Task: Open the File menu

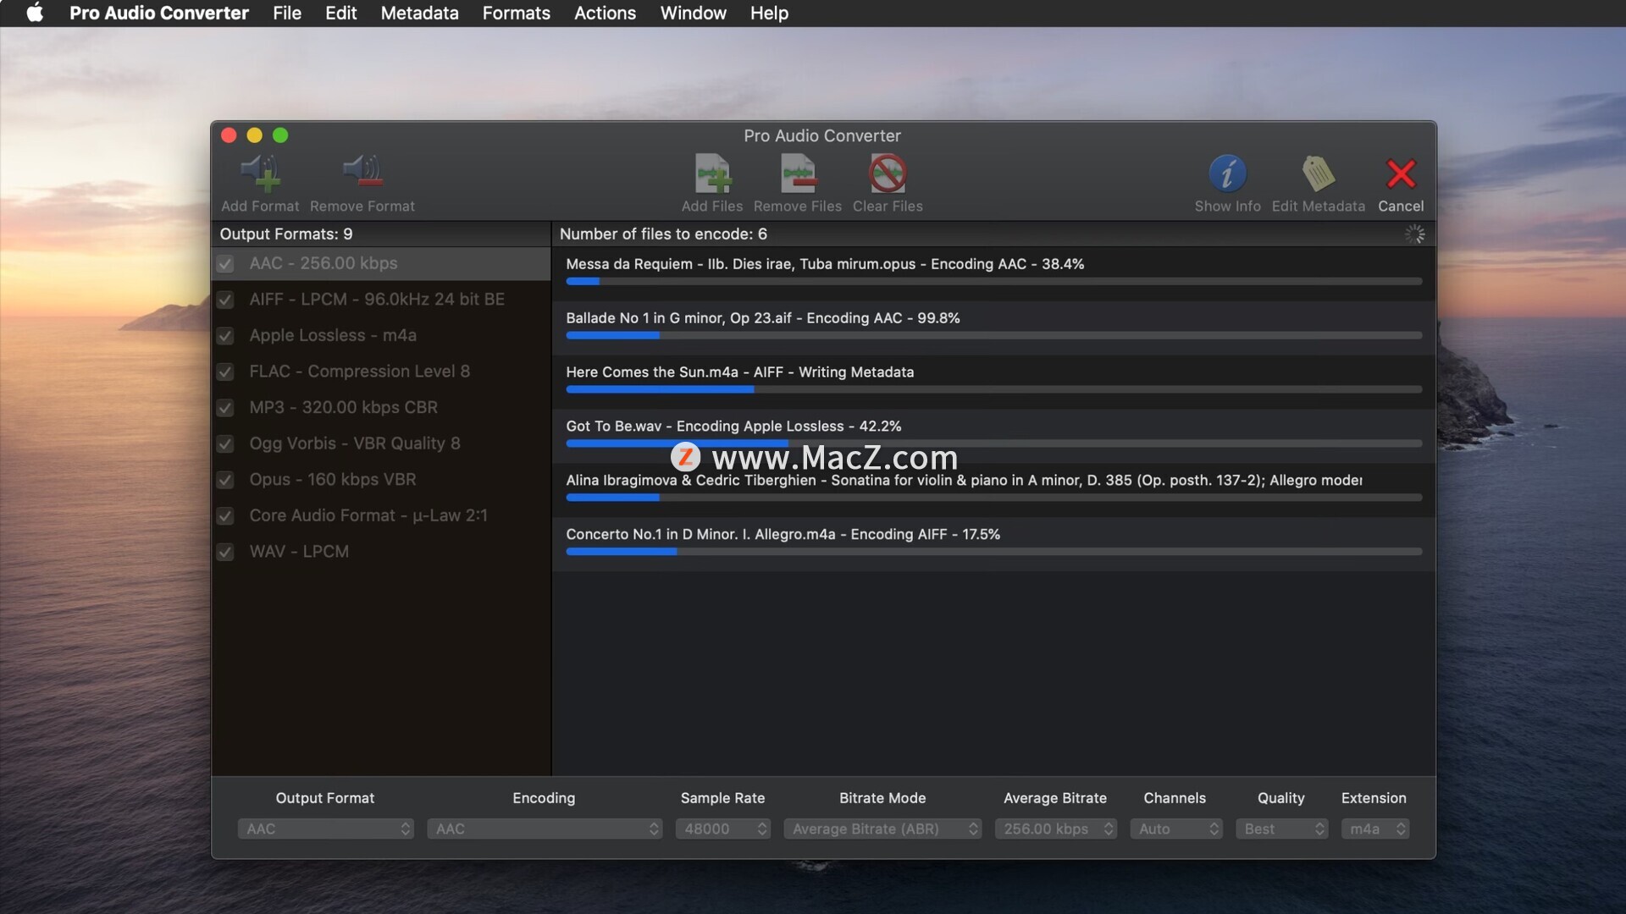Action: (x=287, y=13)
